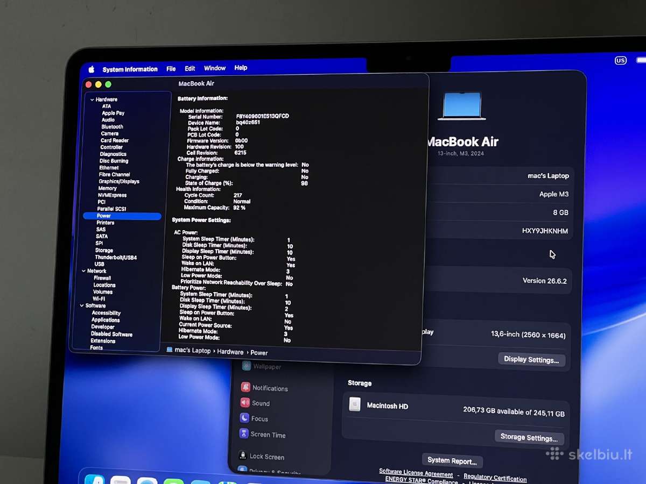Click the Macintosh HD drive icon
This screenshot has width=646, height=484.
(355, 404)
